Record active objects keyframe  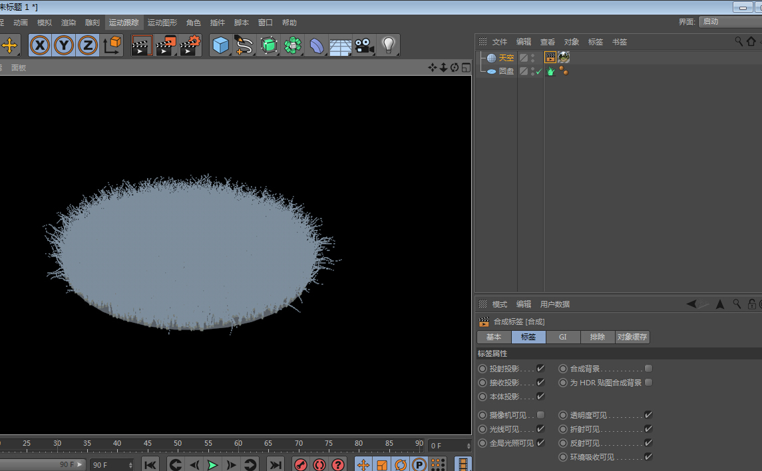(301, 465)
